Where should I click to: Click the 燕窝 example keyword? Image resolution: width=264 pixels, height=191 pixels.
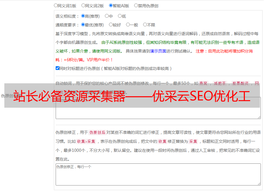click(x=203, y=83)
